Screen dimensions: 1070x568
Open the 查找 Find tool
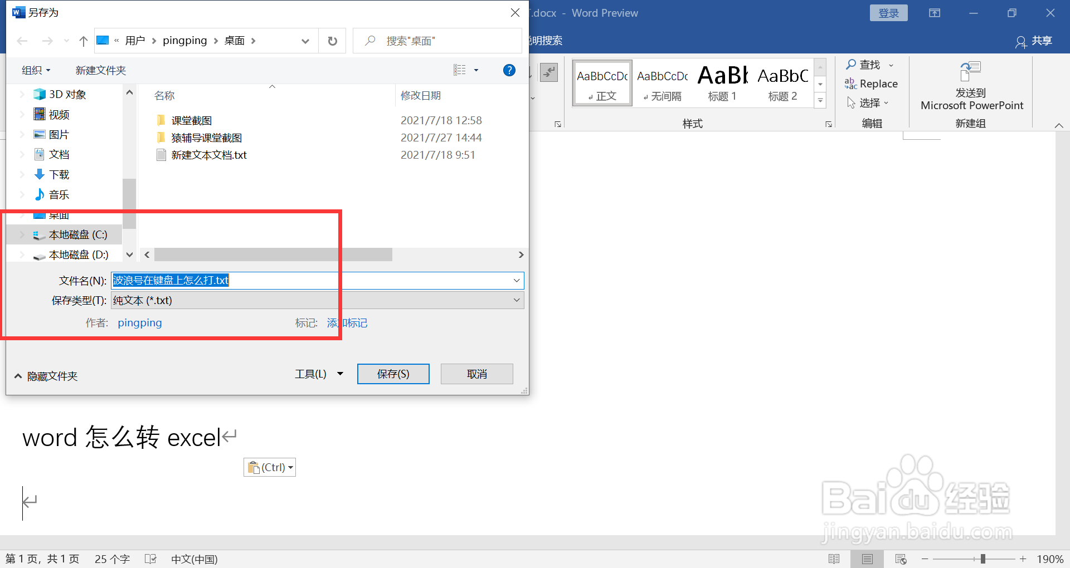click(x=868, y=65)
